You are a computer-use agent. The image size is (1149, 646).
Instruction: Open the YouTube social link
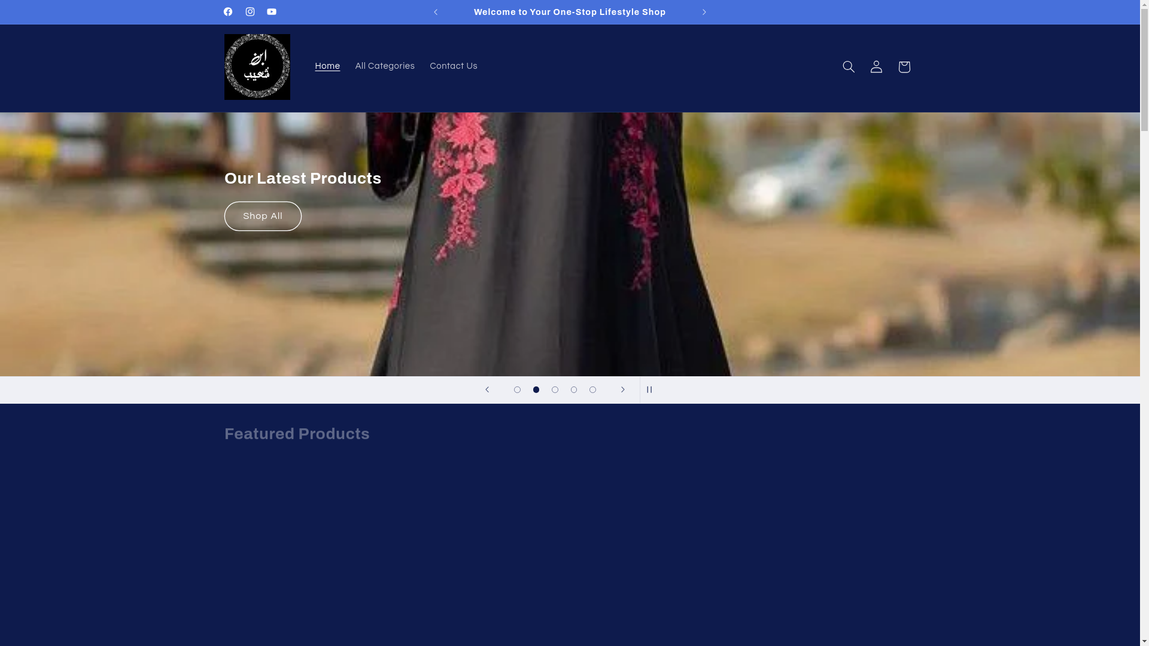click(x=272, y=12)
